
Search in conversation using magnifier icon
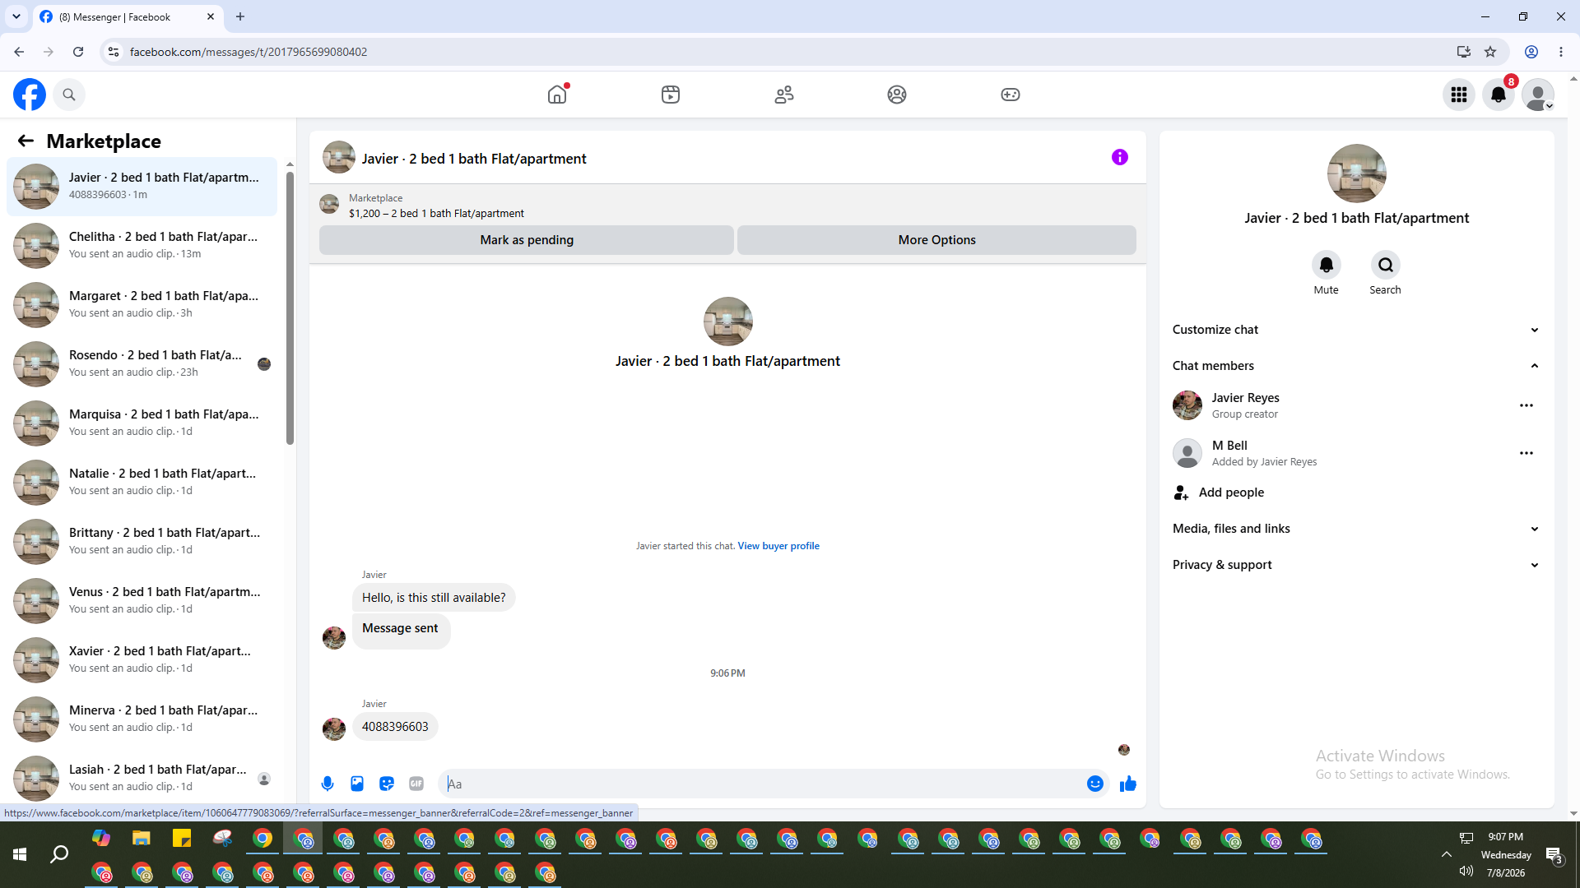pyautogui.click(x=1386, y=265)
